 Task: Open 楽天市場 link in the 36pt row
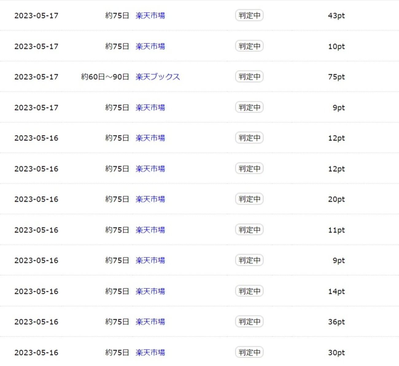point(150,322)
